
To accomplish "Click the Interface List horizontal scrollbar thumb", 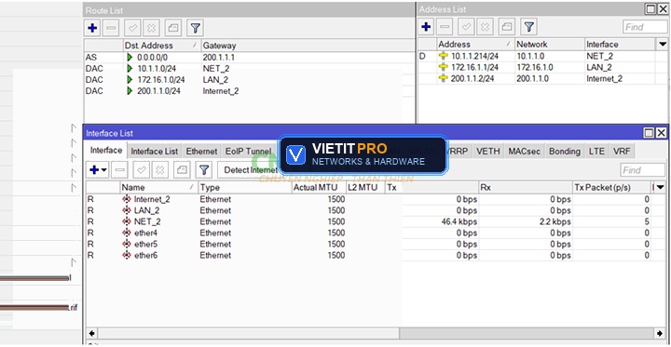I will [x=248, y=333].
